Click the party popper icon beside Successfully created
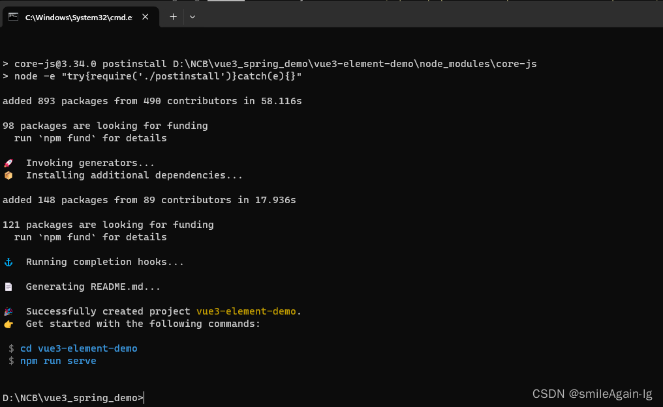The height and width of the screenshot is (407, 663). 8,311
